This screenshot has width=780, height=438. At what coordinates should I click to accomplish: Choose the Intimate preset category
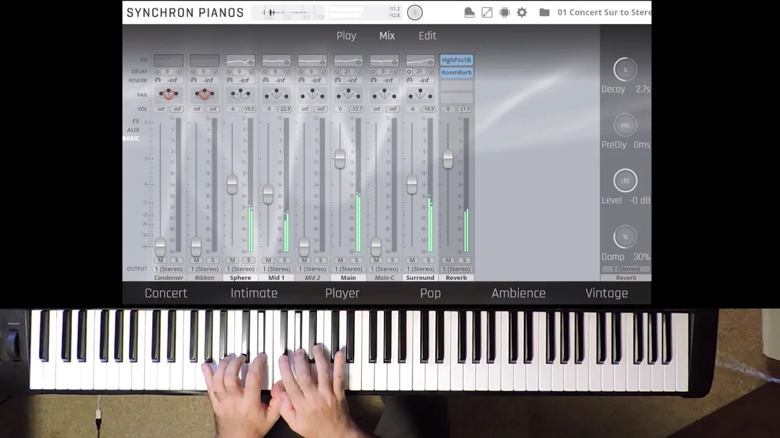click(x=254, y=293)
